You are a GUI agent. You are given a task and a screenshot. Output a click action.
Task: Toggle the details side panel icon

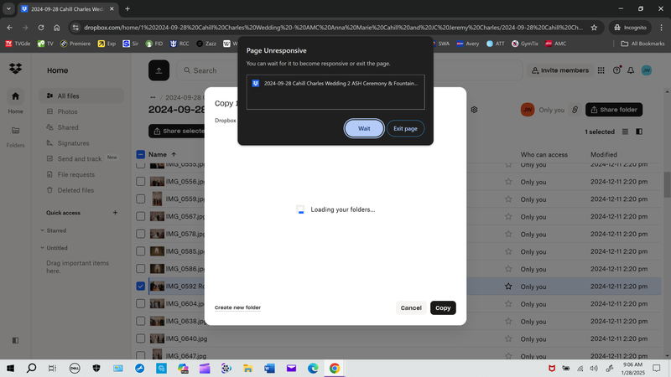click(x=639, y=132)
